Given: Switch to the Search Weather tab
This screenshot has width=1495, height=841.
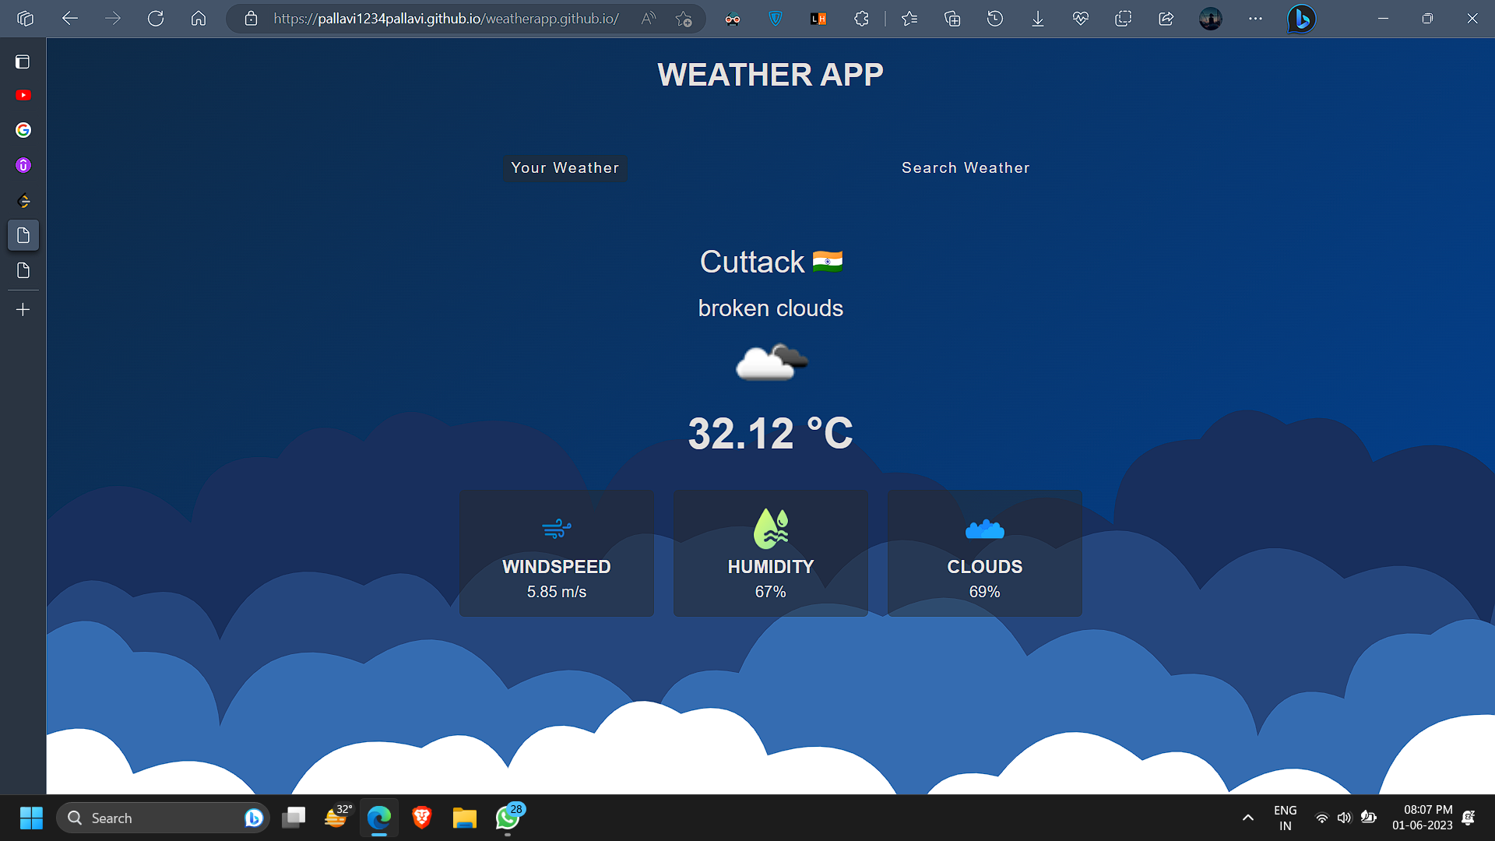Looking at the screenshot, I should click(x=965, y=168).
